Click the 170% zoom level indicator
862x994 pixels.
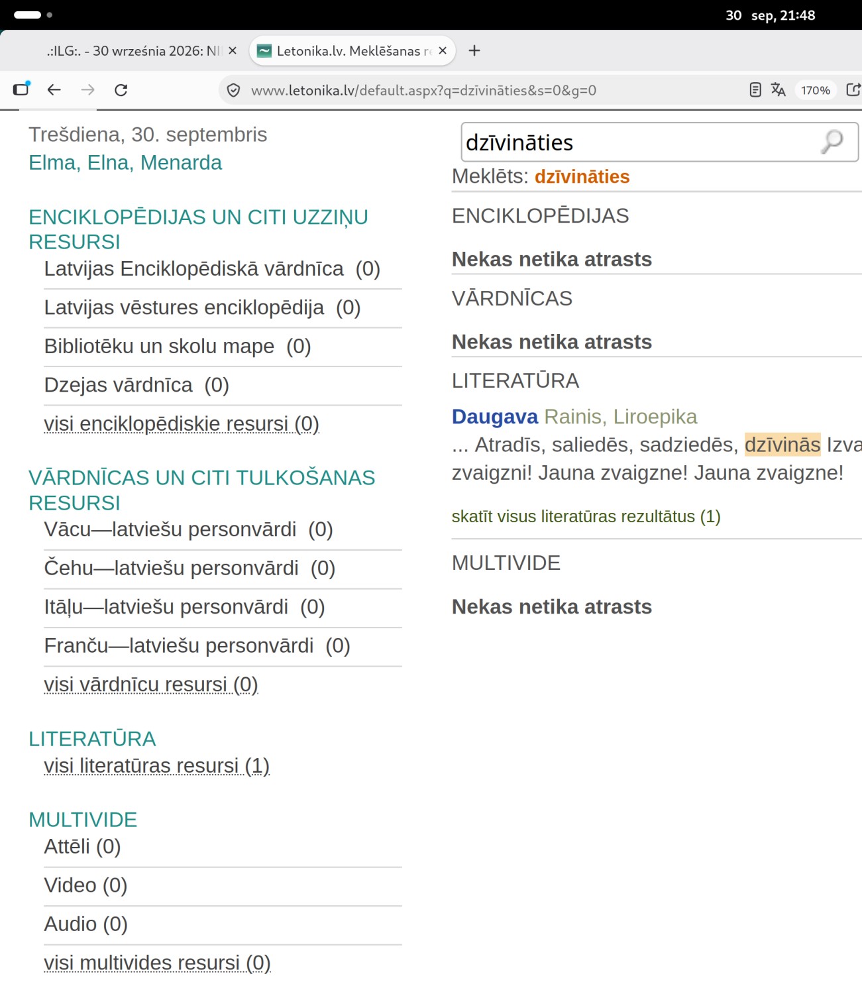point(815,90)
